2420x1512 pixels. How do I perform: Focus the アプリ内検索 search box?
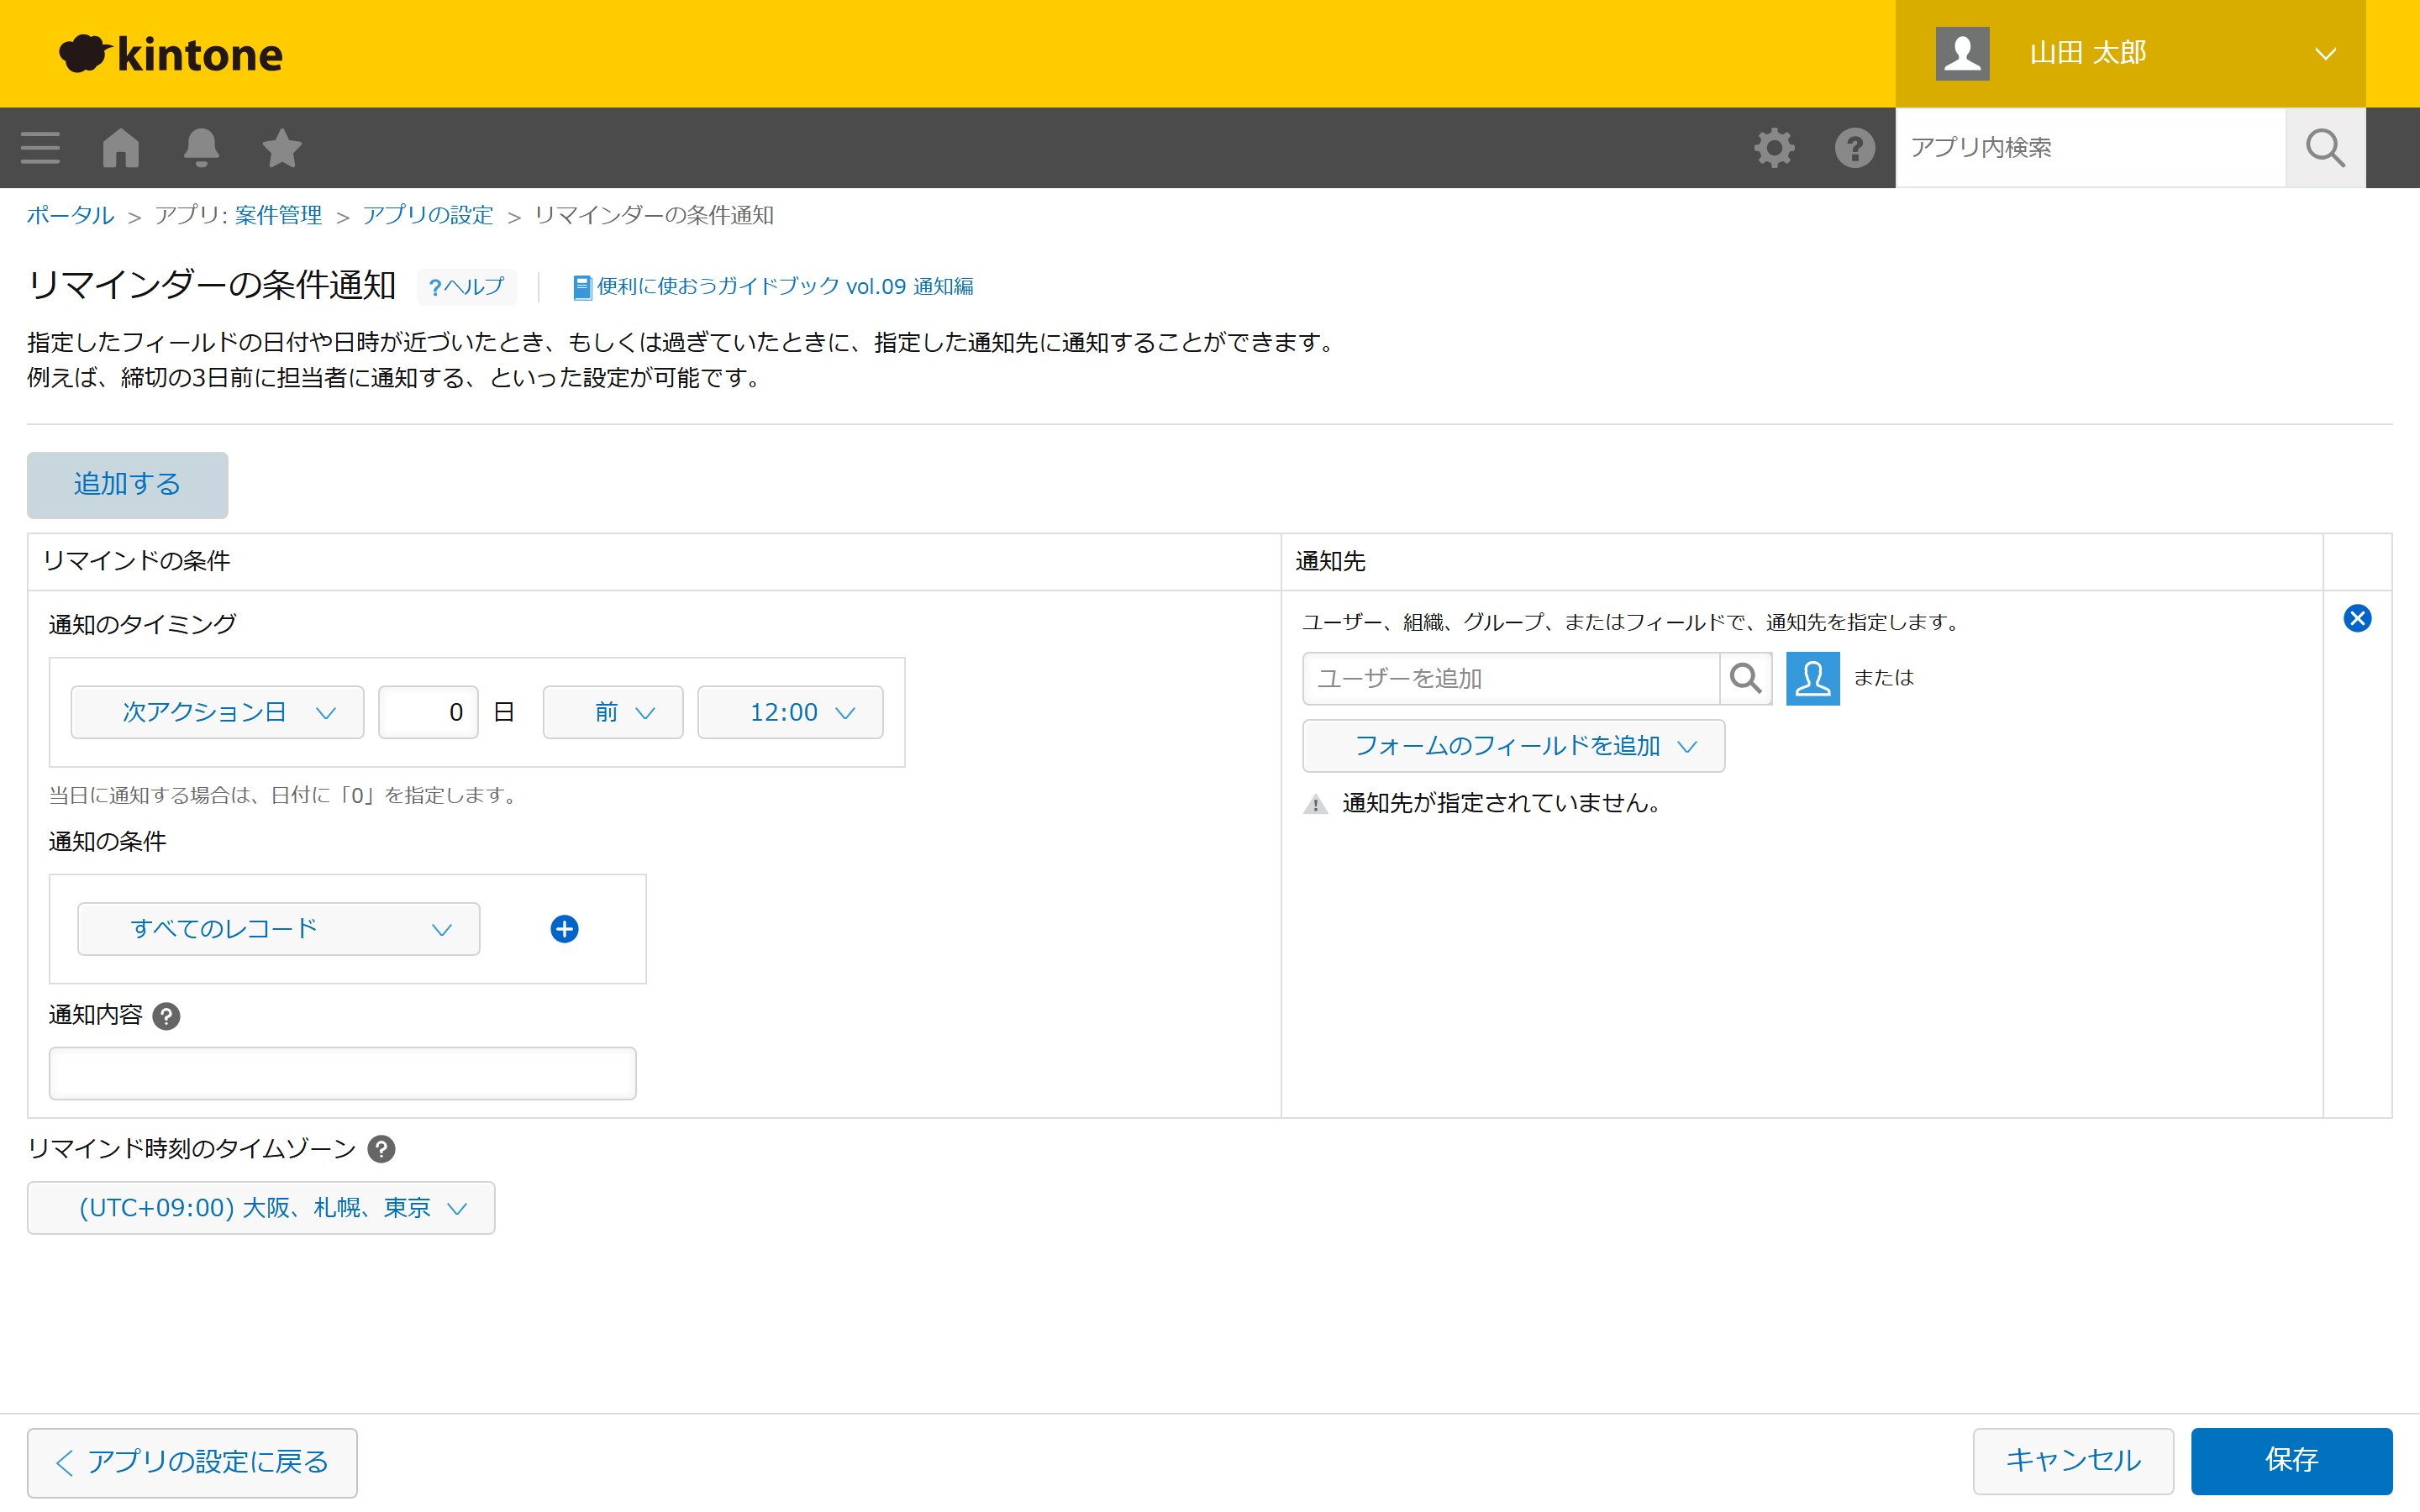[2090, 147]
